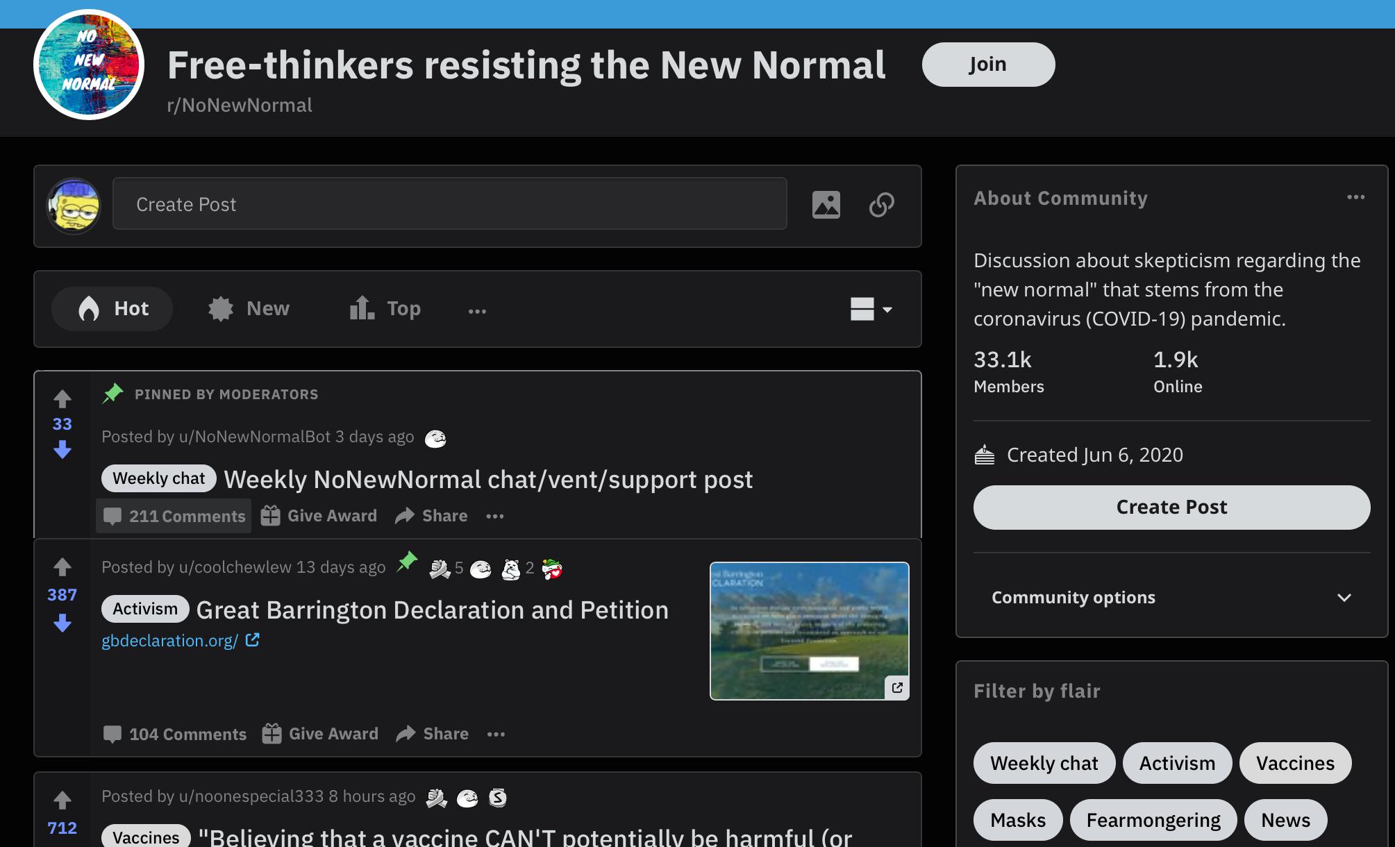Select the Top sort tab
The image size is (1395, 847).
(x=385, y=308)
